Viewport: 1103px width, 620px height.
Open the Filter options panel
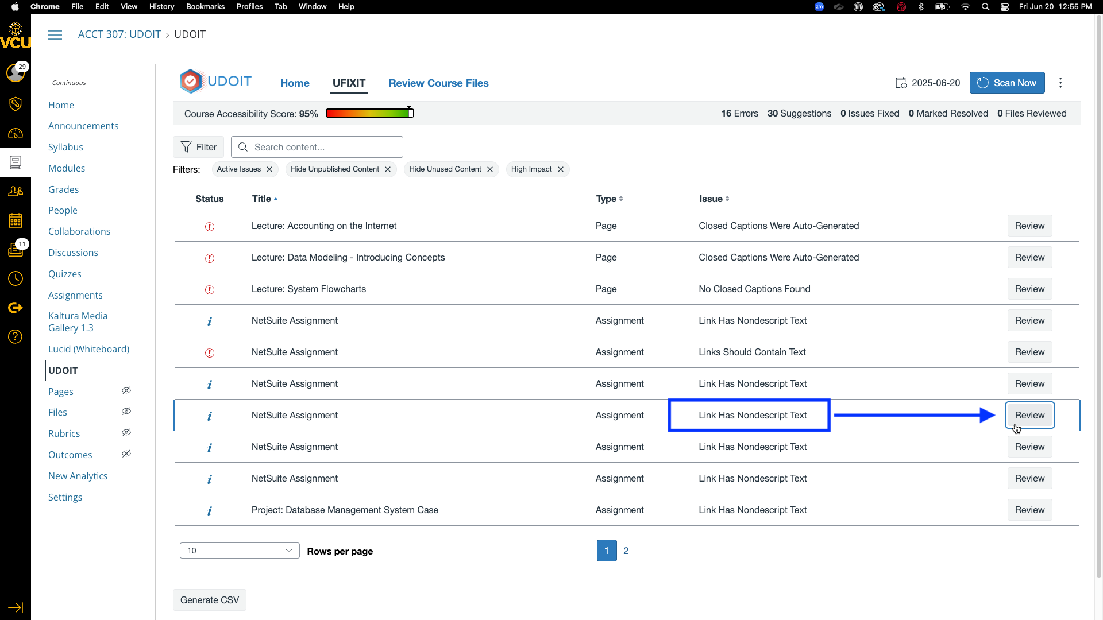(x=199, y=147)
